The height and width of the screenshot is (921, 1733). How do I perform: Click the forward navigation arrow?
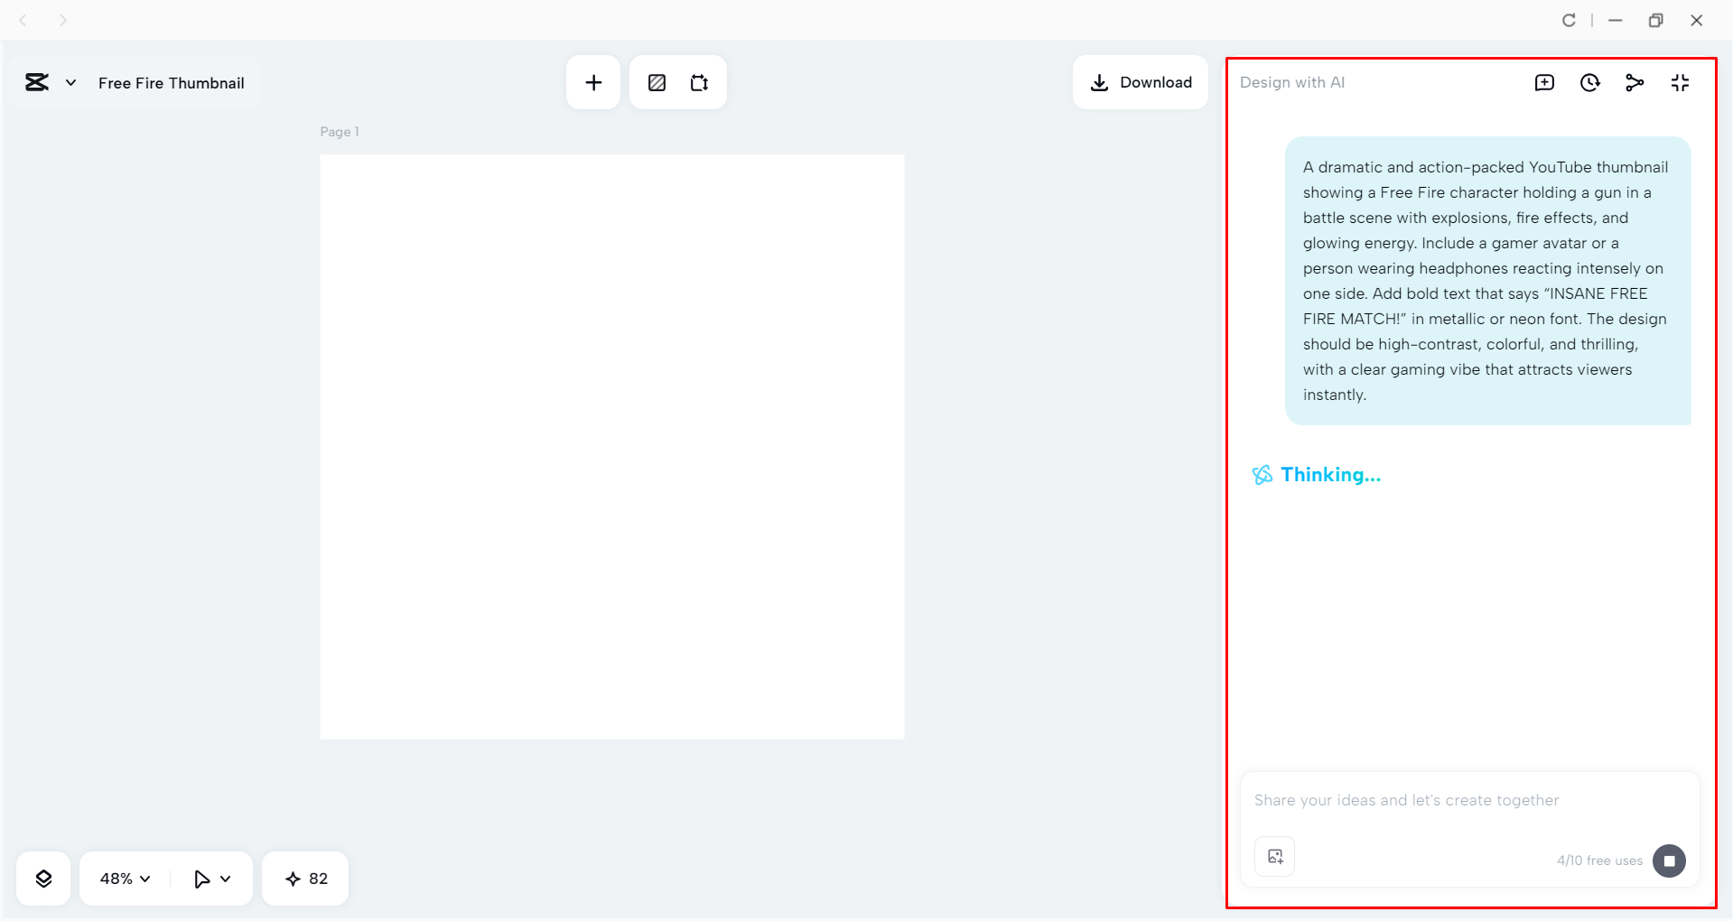coord(62,20)
